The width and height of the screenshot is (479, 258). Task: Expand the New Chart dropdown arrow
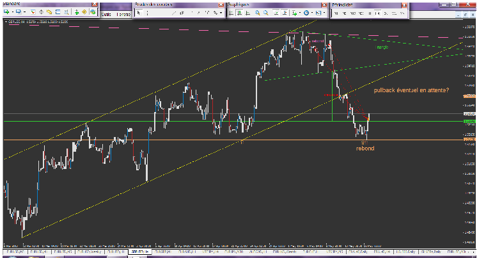pos(13,12)
